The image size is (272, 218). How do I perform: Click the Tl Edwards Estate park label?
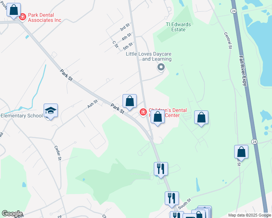178,27
